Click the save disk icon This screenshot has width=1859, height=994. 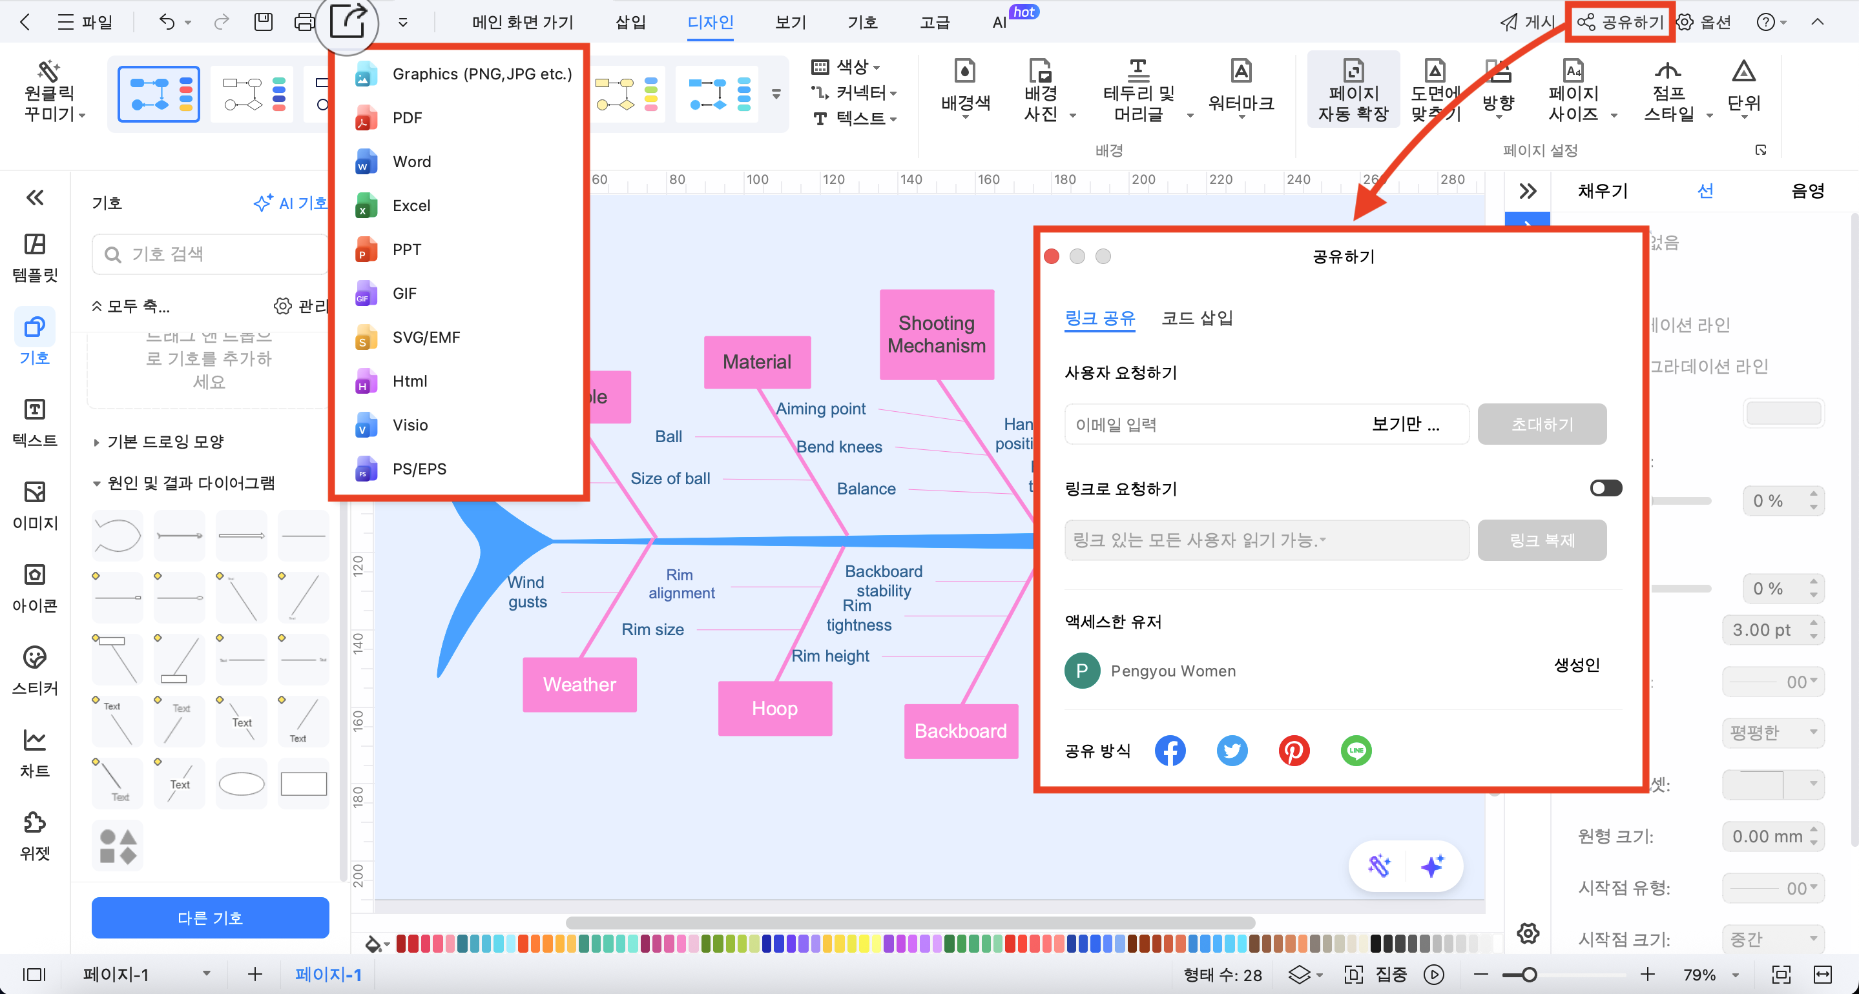[264, 23]
